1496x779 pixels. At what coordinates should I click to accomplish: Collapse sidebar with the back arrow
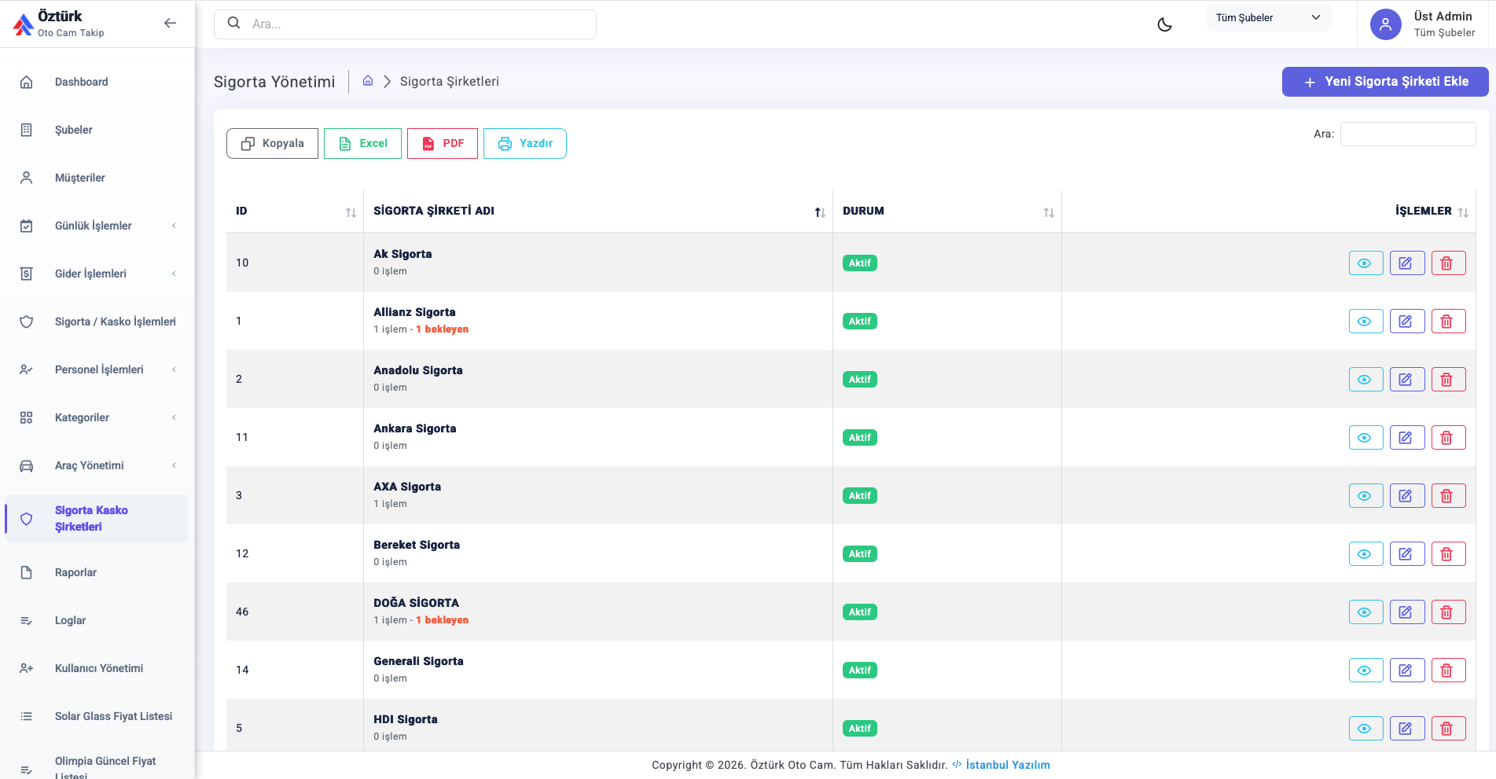pos(170,24)
